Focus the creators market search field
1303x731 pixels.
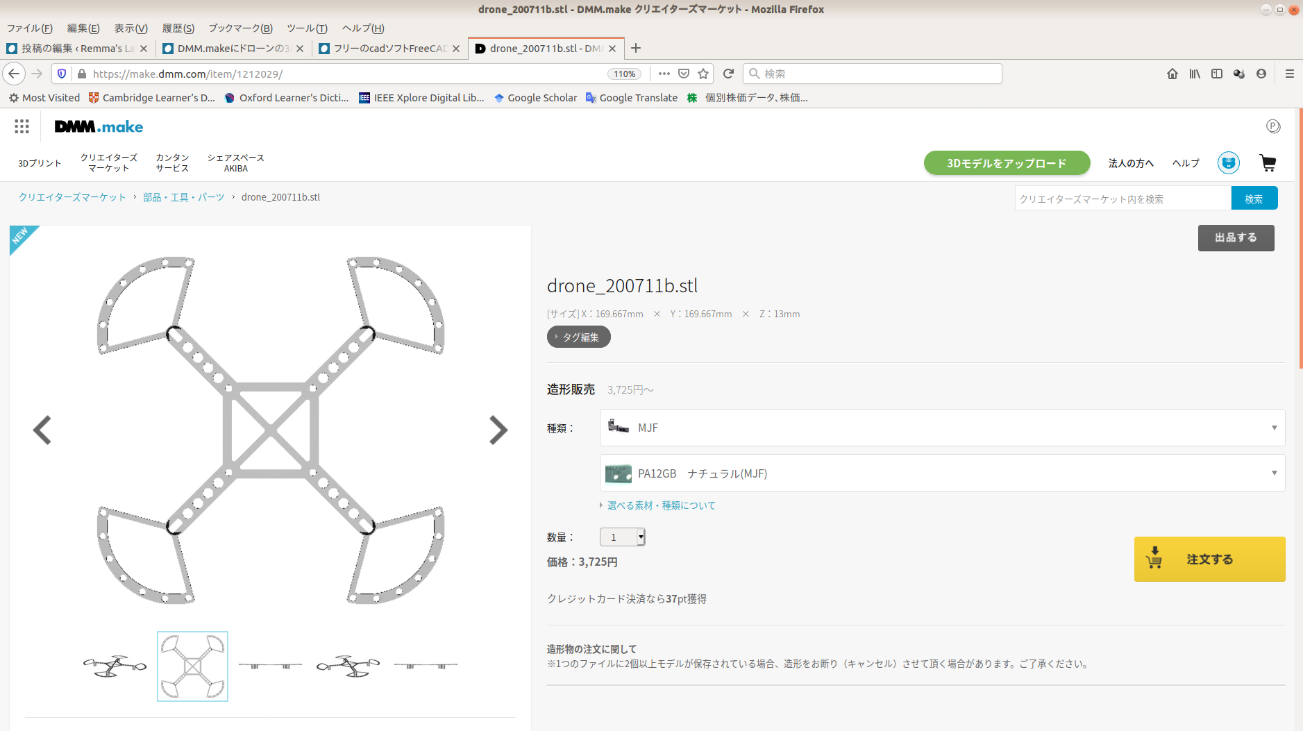click(x=1122, y=199)
